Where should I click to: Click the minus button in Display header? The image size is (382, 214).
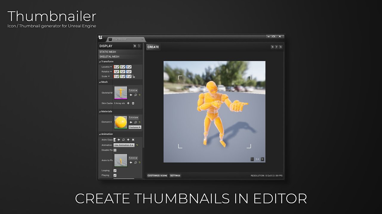tap(139, 46)
